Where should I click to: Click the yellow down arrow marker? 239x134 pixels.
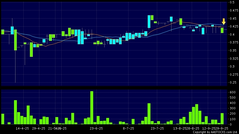(224, 22)
